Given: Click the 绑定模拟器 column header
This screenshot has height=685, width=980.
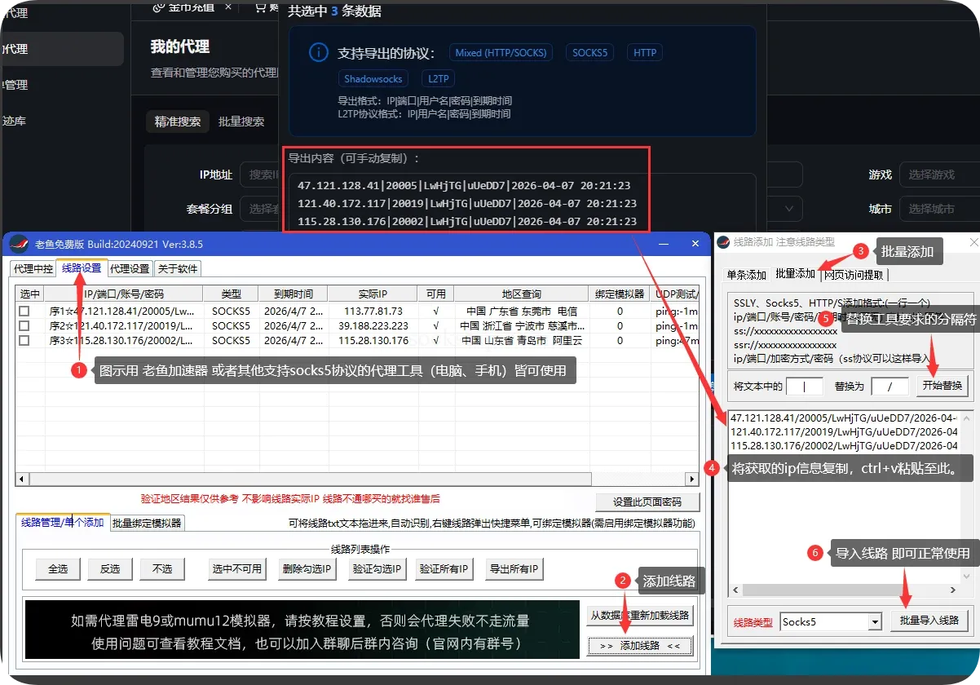Looking at the screenshot, I should 620,294.
